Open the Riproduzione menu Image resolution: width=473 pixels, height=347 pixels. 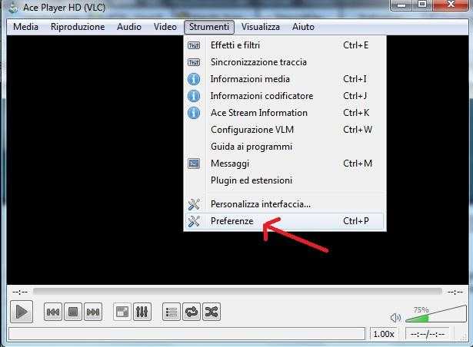point(78,27)
